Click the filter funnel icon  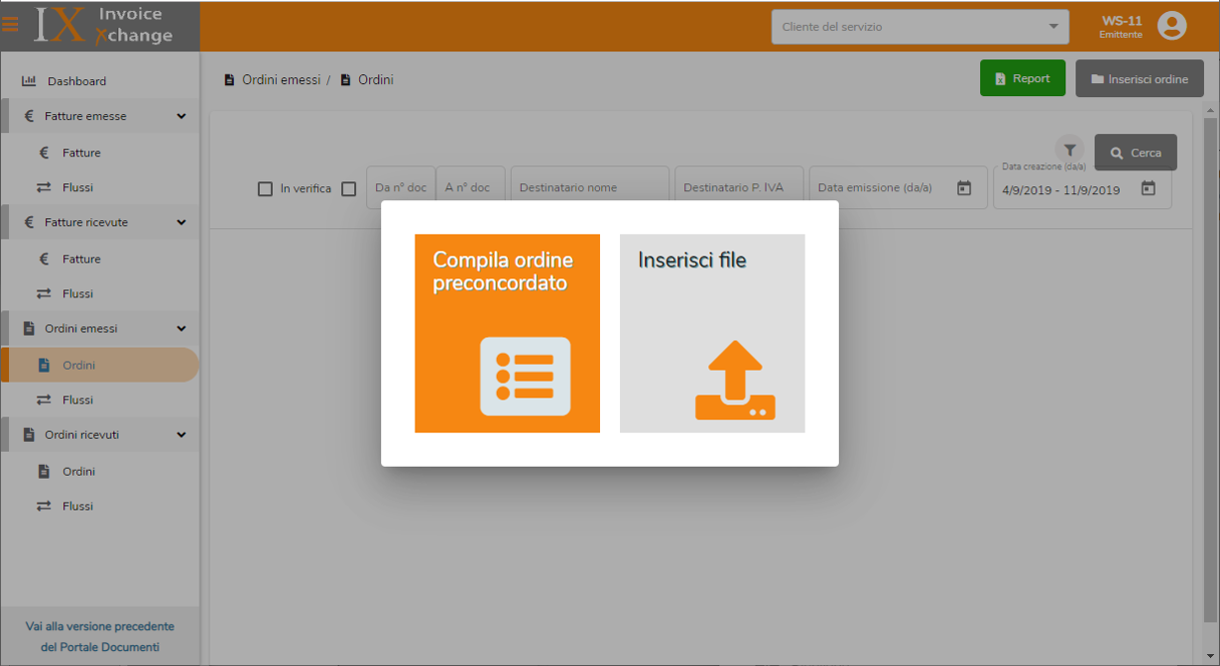[1069, 150]
